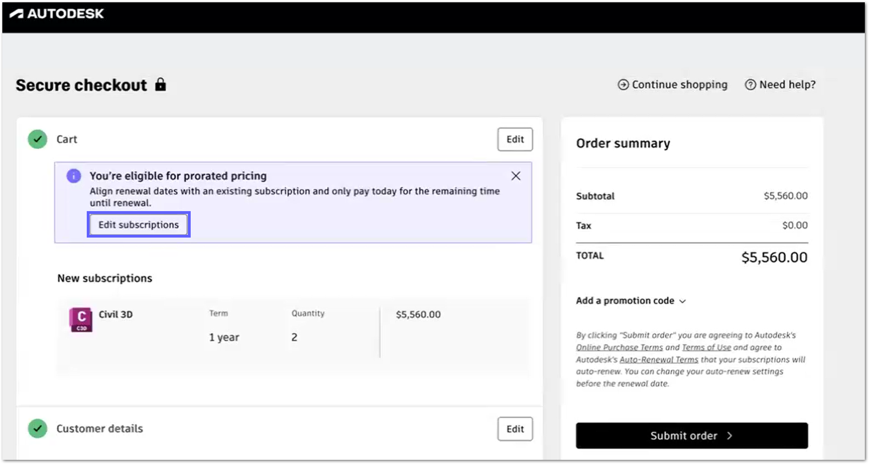Click the Cart green checkmark icon
Viewport: 869px width, 464px height.
point(38,139)
